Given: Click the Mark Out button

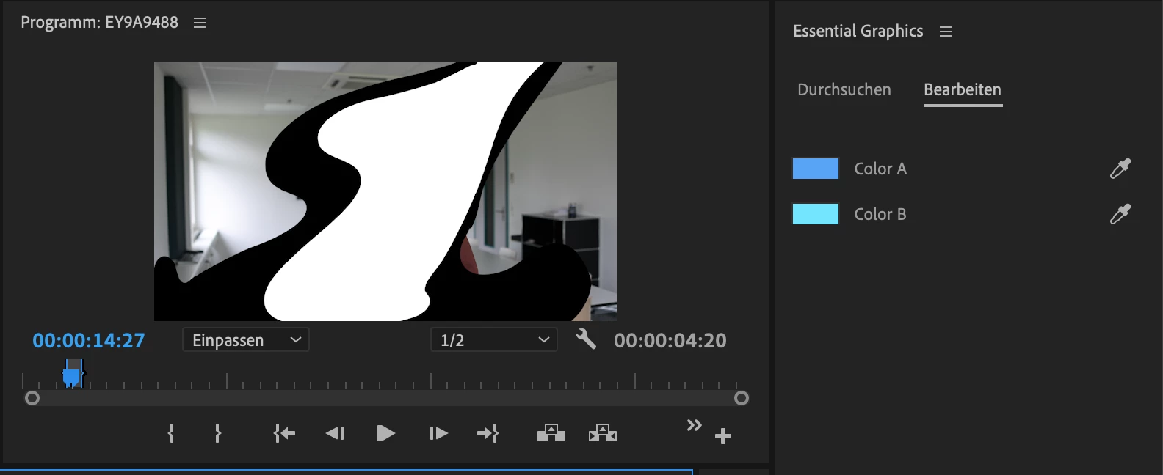Looking at the screenshot, I should (x=217, y=433).
